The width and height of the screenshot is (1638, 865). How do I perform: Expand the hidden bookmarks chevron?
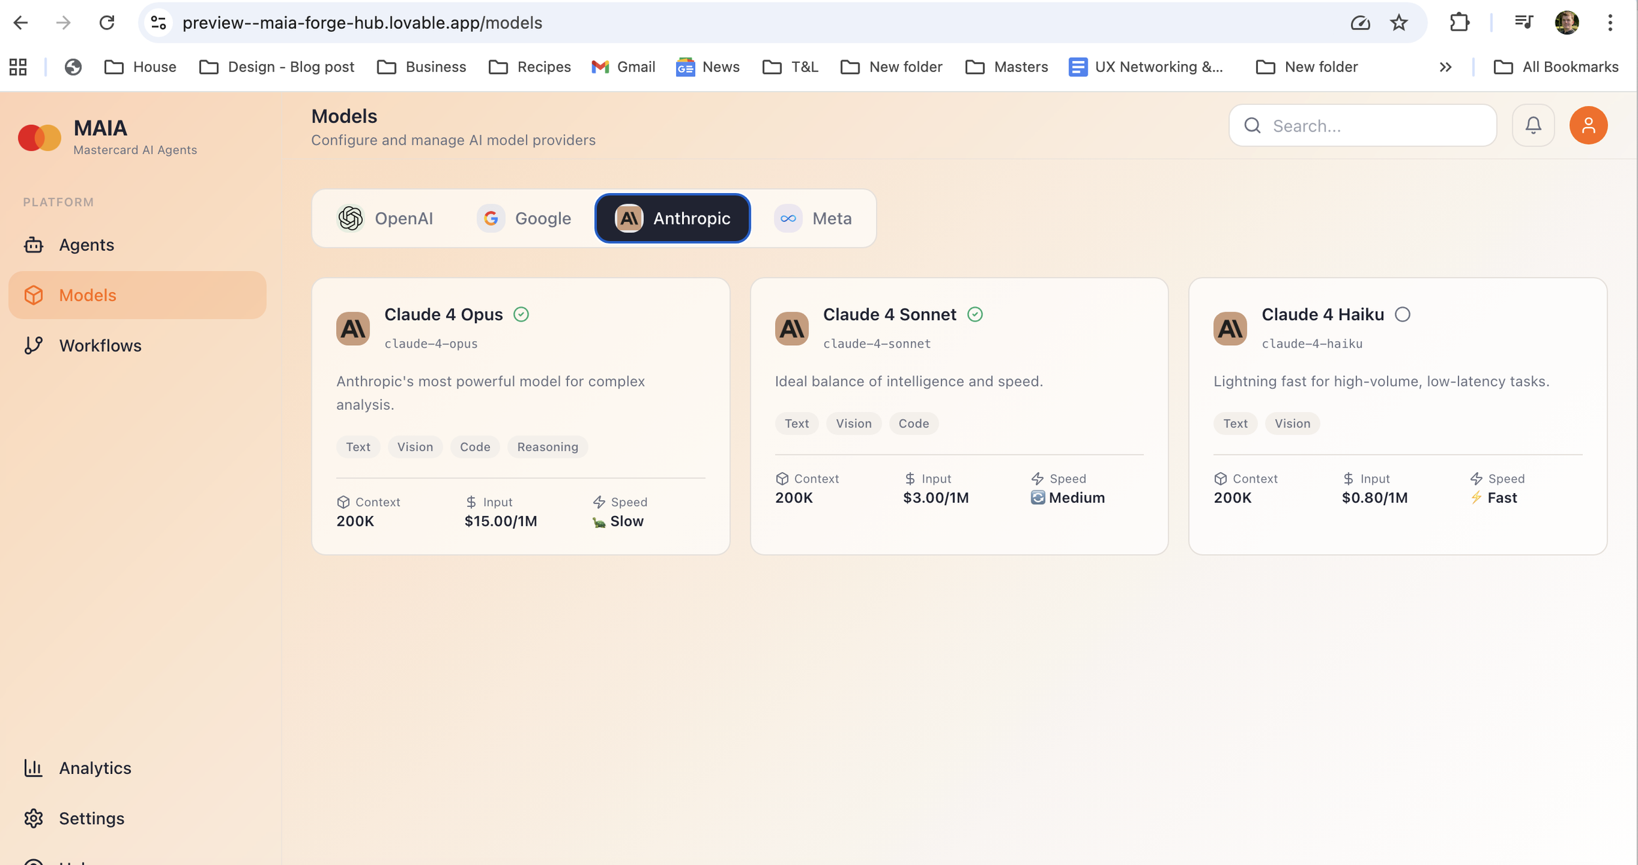click(1445, 67)
